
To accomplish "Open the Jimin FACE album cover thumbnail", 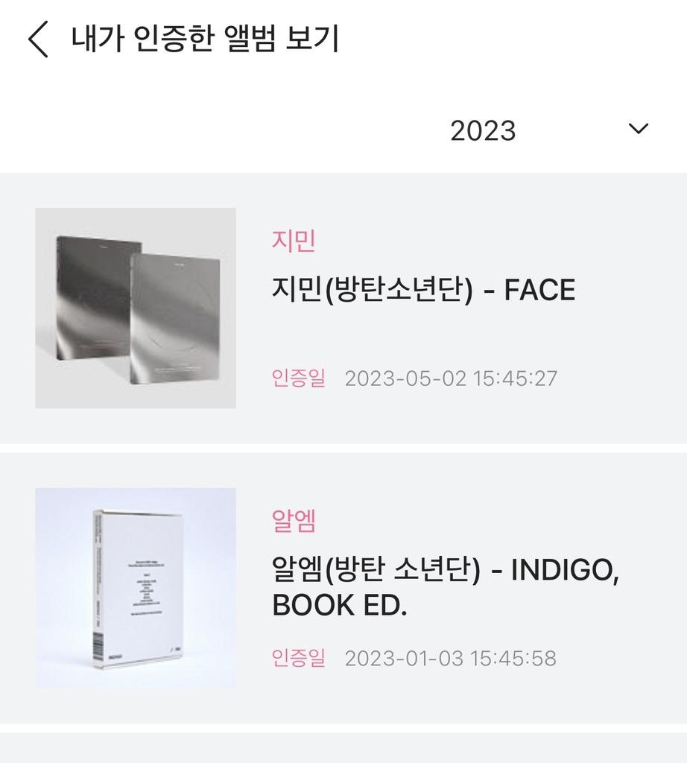I will point(136,308).
